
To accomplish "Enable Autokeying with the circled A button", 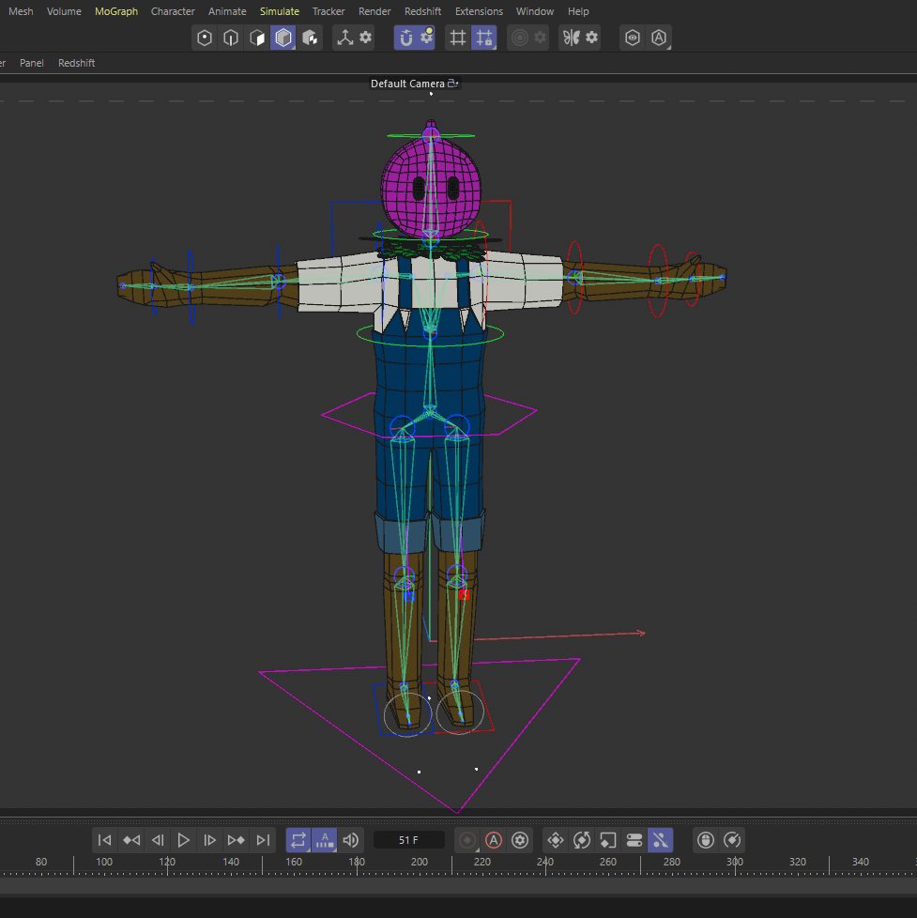I will point(494,840).
